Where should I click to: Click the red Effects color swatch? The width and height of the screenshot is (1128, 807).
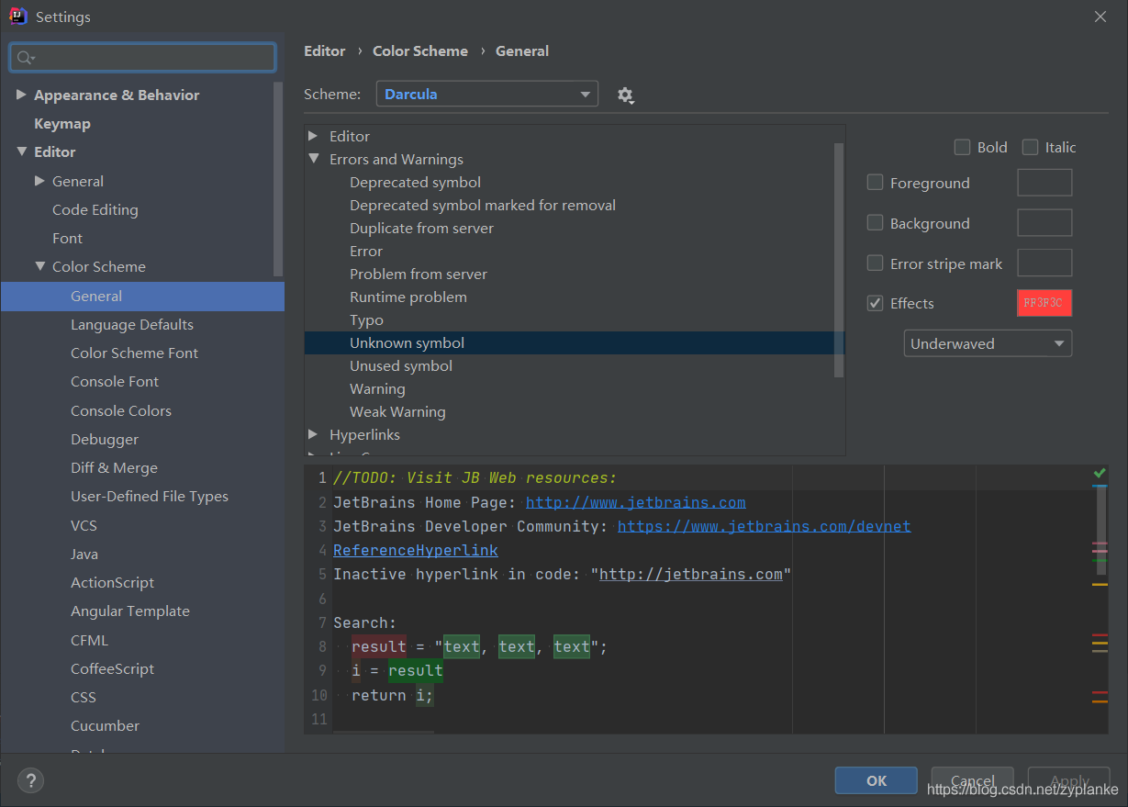click(x=1044, y=302)
